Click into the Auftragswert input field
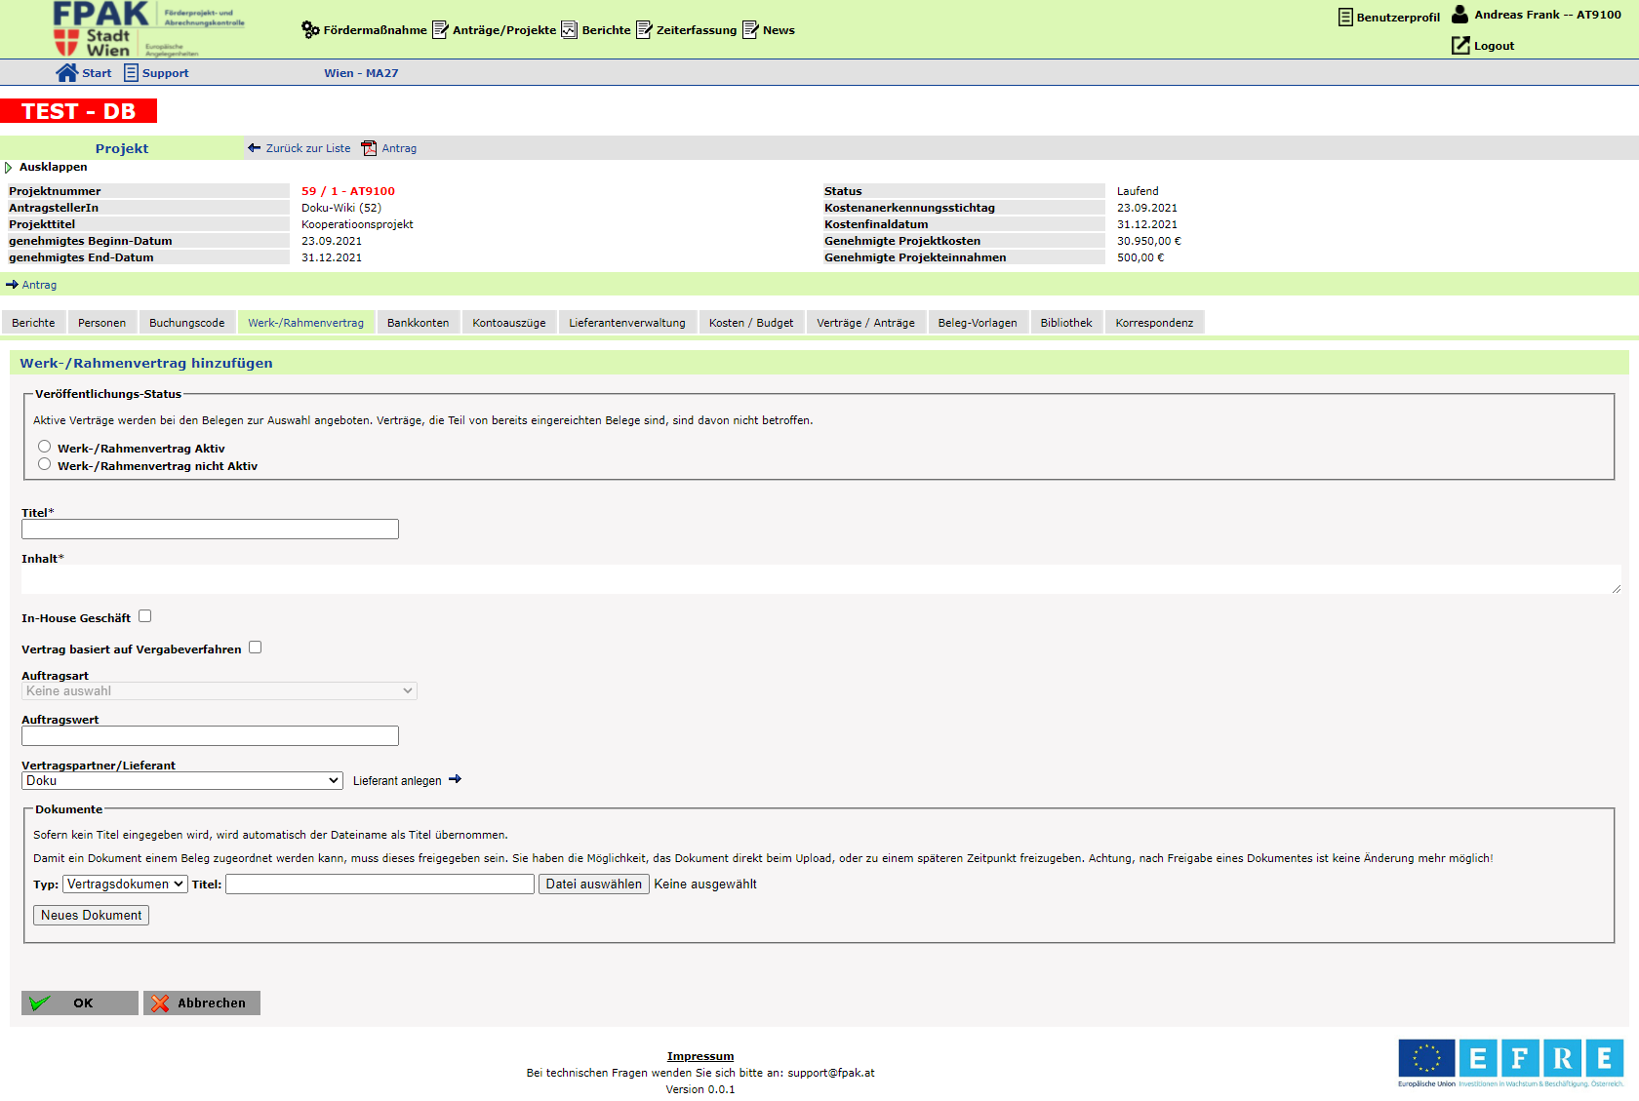 pos(210,735)
